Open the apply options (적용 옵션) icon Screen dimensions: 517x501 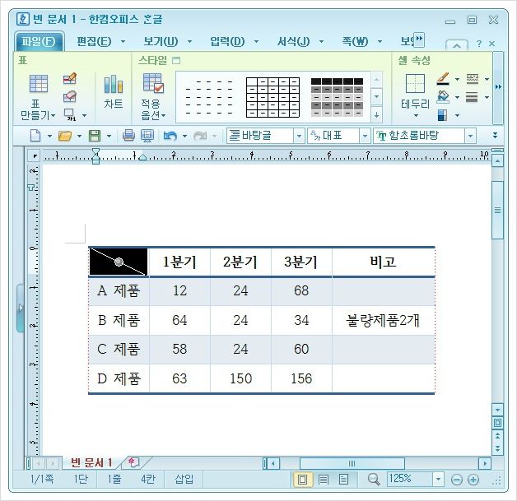(x=152, y=82)
